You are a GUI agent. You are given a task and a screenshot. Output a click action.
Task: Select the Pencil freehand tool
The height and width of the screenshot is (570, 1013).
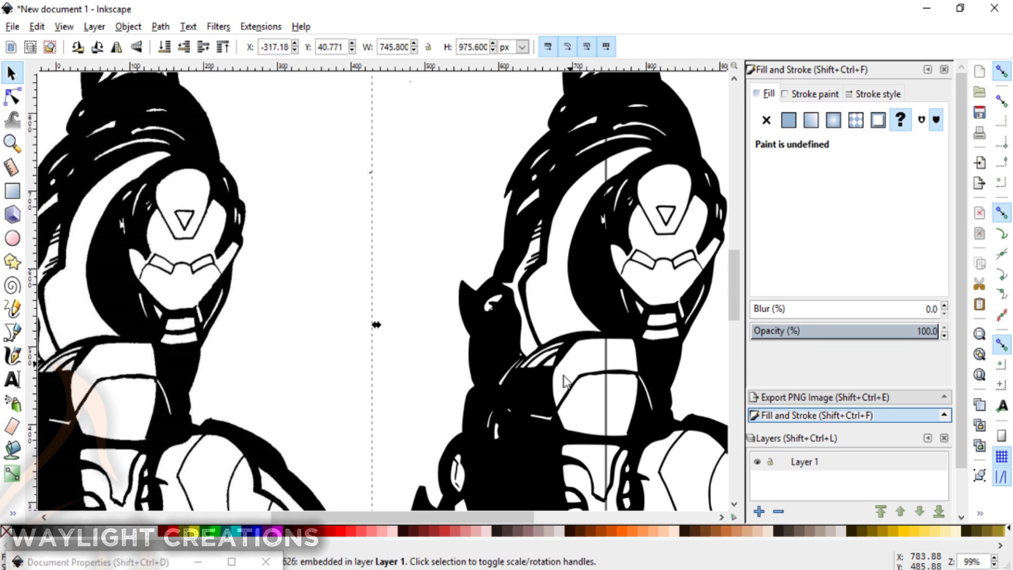(12, 309)
